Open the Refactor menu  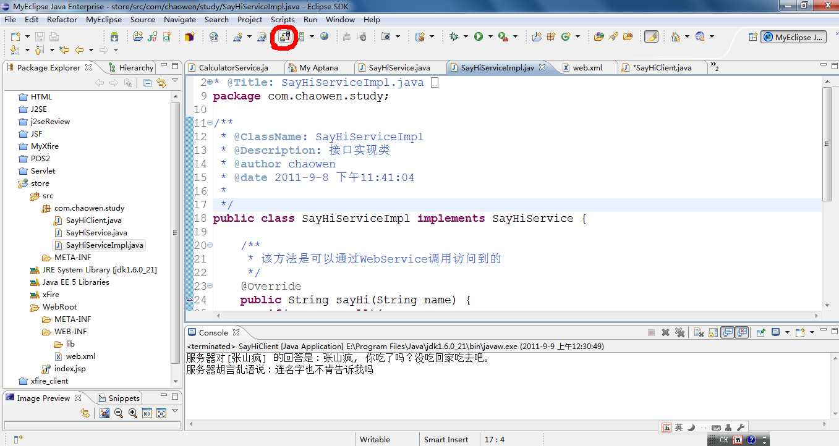[x=62, y=19]
